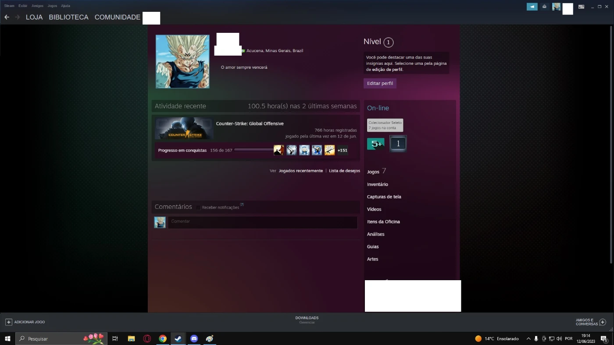Viewport: 614px width, 345px height.
Task: Open the Lista de desejos link
Action: [344, 171]
